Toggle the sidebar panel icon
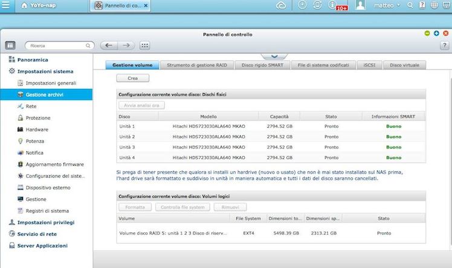Screen dimensions: 452x268 pos(10,45)
